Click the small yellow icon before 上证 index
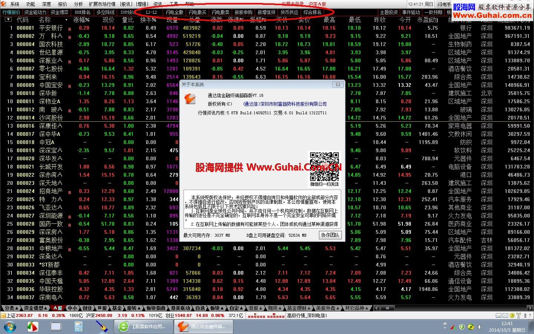 [x=3, y=315]
